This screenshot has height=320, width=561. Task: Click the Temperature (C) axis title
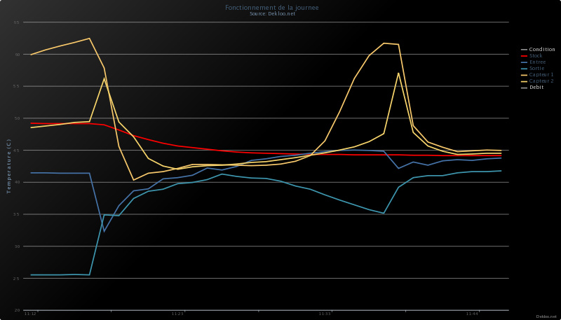click(9, 166)
